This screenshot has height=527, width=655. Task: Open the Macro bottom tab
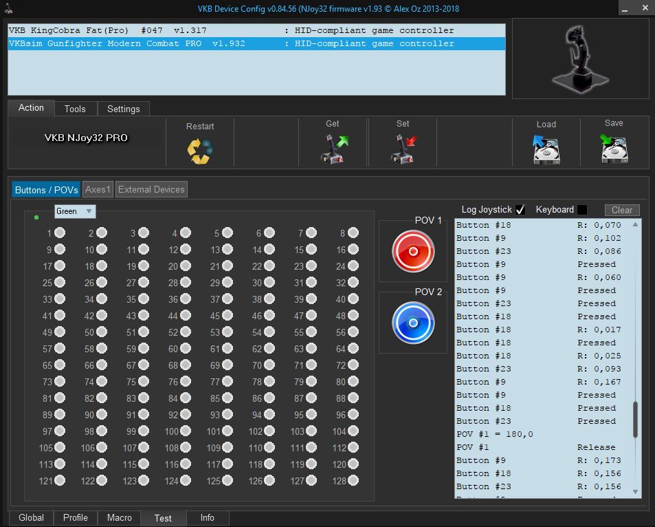click(119, 518)
